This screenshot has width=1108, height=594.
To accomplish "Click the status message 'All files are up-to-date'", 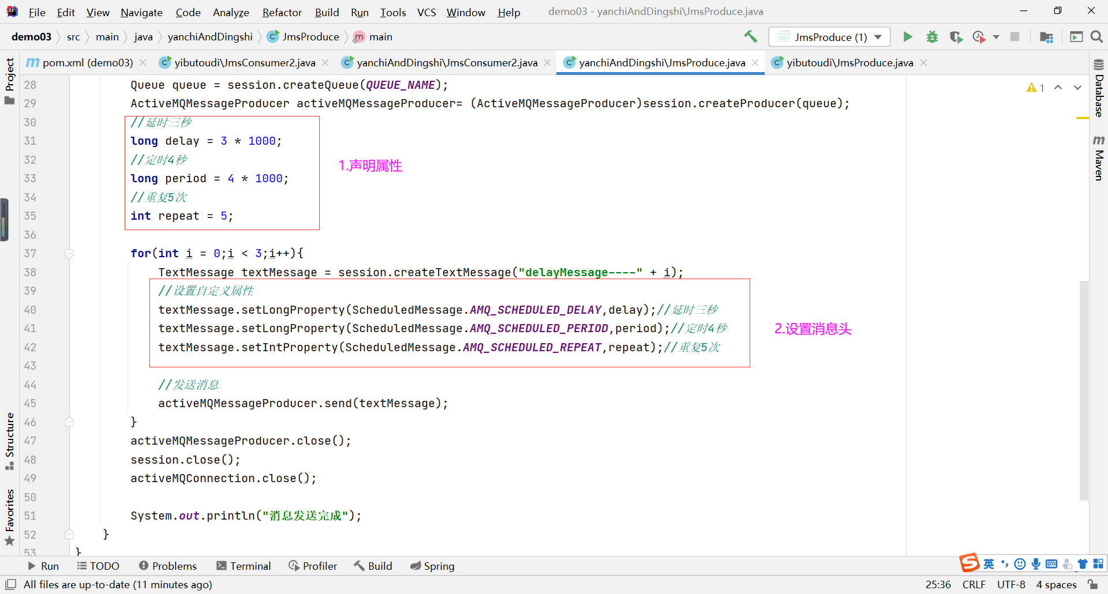I will (118, 584).
